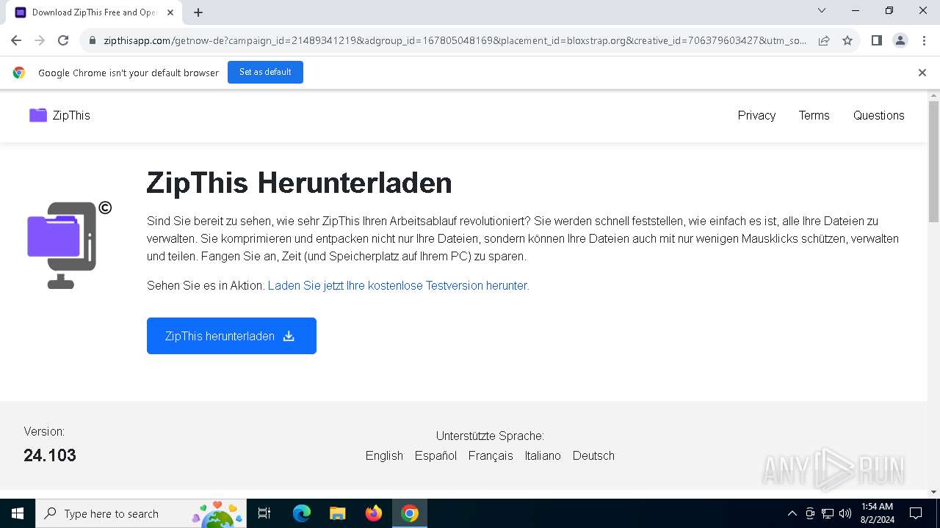
Task: Click the ZipThis purple folder logo
Action: tap(38, 115)
